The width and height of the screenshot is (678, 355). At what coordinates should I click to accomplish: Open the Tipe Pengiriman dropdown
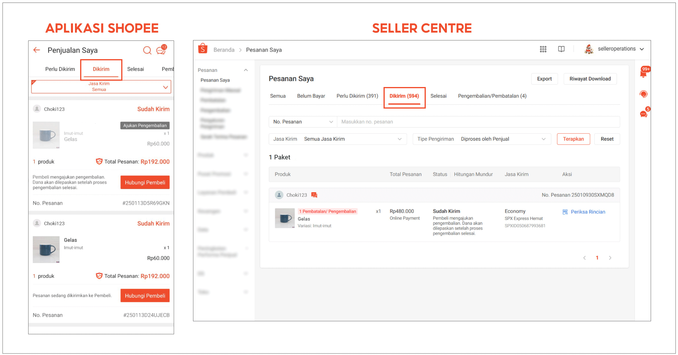click(481, 139)
